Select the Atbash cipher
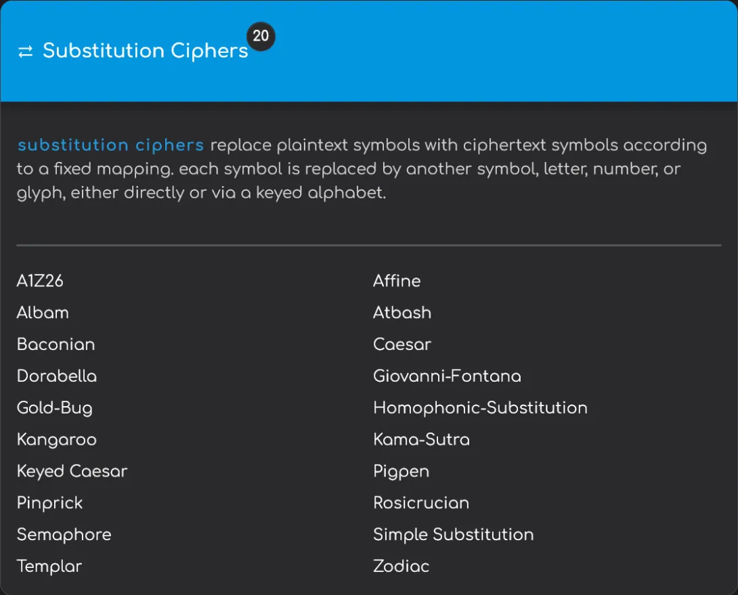 (x=402, y=313)
